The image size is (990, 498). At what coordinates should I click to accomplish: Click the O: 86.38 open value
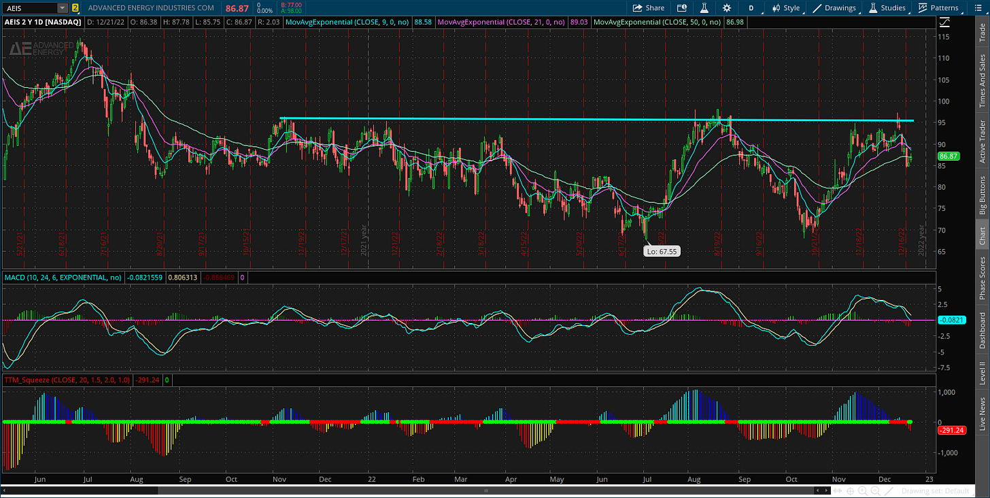coord(144,22)
